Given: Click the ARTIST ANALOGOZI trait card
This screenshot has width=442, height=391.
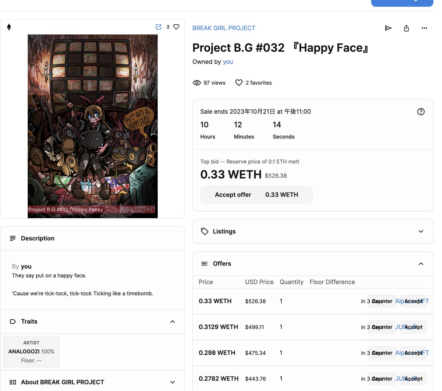Looking at the screenshot, I should 31,352.
